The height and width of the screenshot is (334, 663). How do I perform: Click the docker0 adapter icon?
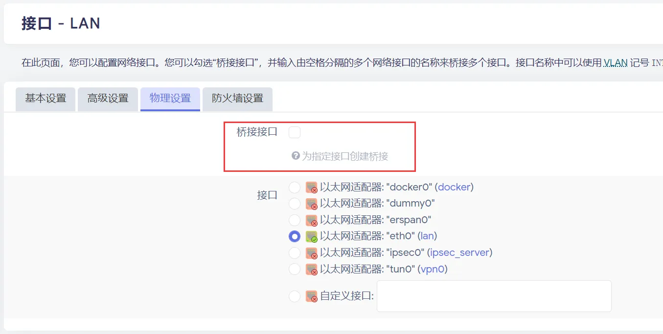tap(312, 188)
